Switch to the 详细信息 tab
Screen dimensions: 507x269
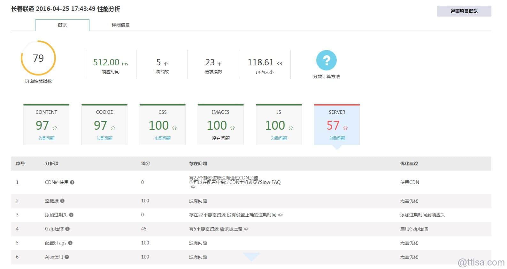[x=120, y=25]
